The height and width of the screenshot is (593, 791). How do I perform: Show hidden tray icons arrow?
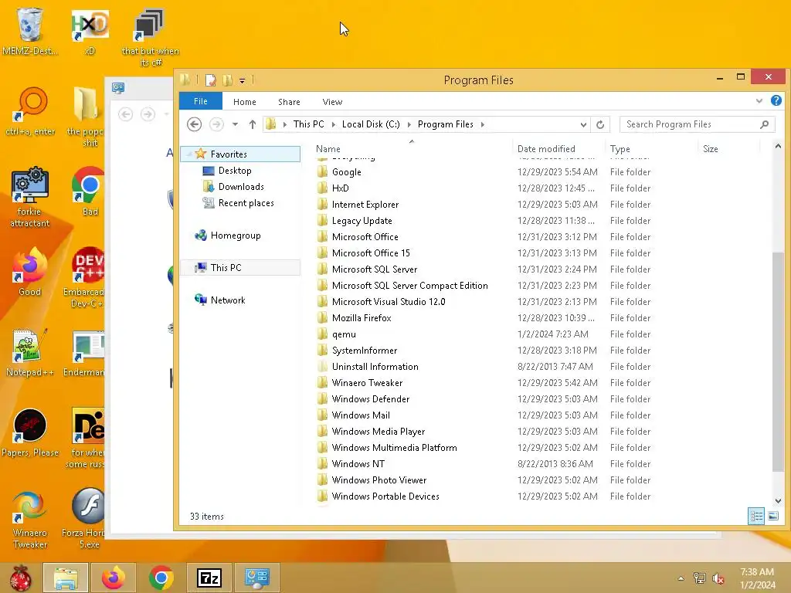click(x=681, y=578)
